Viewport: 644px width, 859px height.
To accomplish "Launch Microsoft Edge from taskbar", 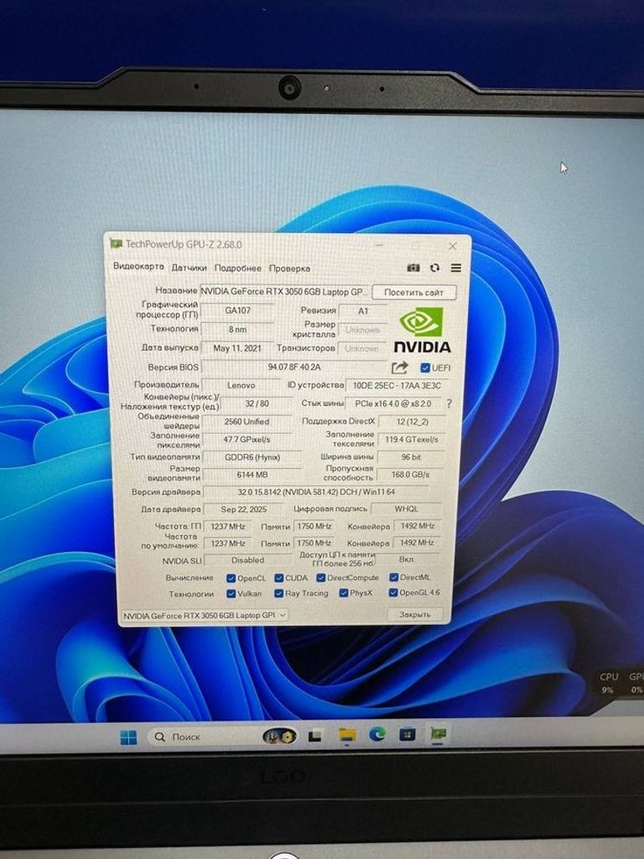I will click(x=377, y=734).
